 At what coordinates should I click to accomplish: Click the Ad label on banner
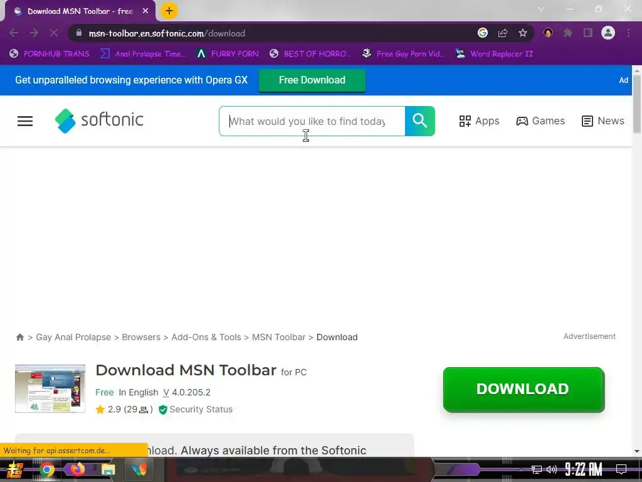624,80
